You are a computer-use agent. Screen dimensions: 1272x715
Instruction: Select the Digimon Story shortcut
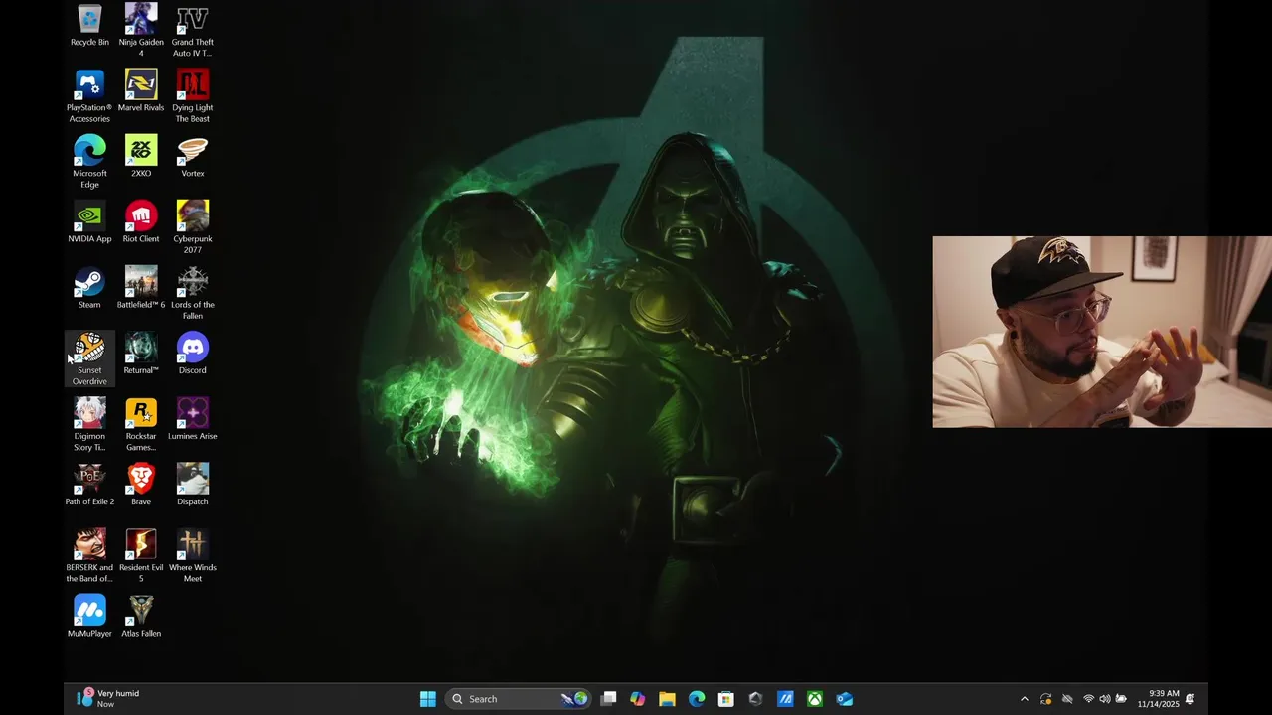pyautogui.click(x=89, y=424)
